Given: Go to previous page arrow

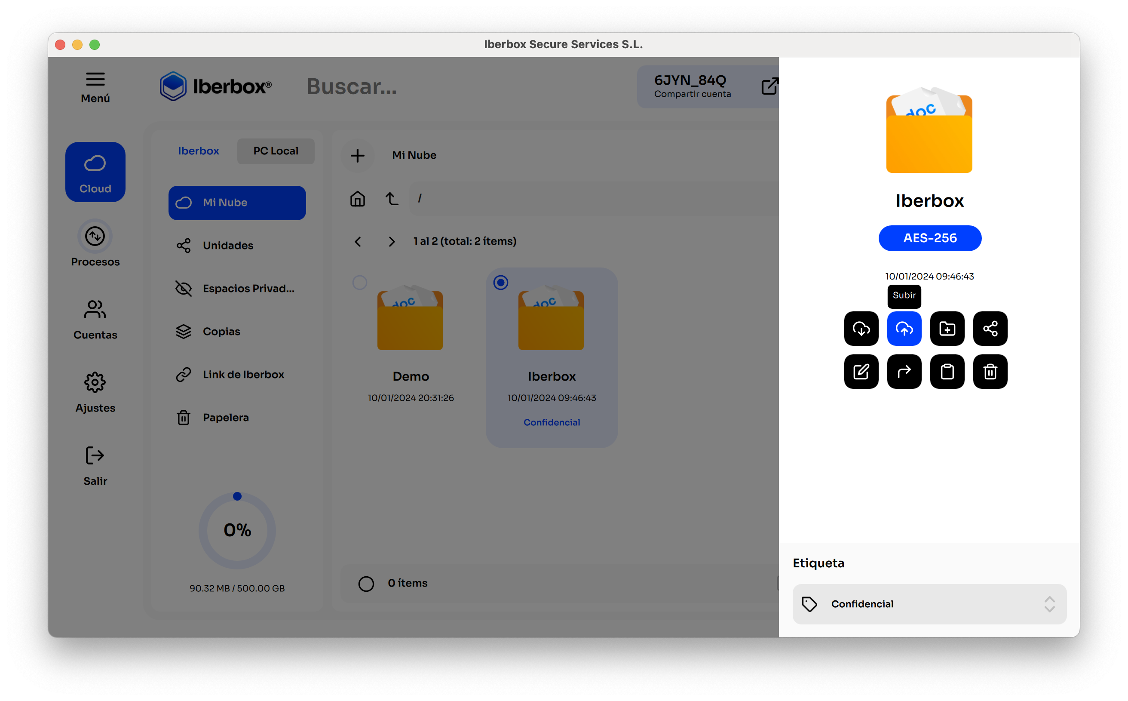Looking at the screenshot, I should coord(358,242).
